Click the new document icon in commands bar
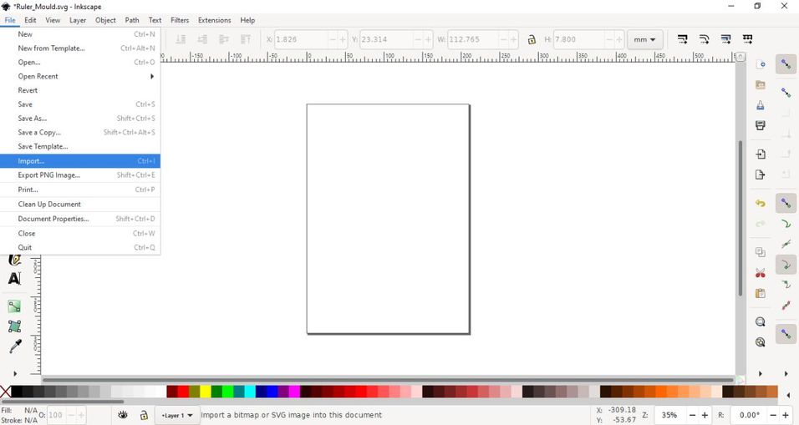The height and width of the screenshot is (425, 799). pyautogui.click(x=761, y=64)
